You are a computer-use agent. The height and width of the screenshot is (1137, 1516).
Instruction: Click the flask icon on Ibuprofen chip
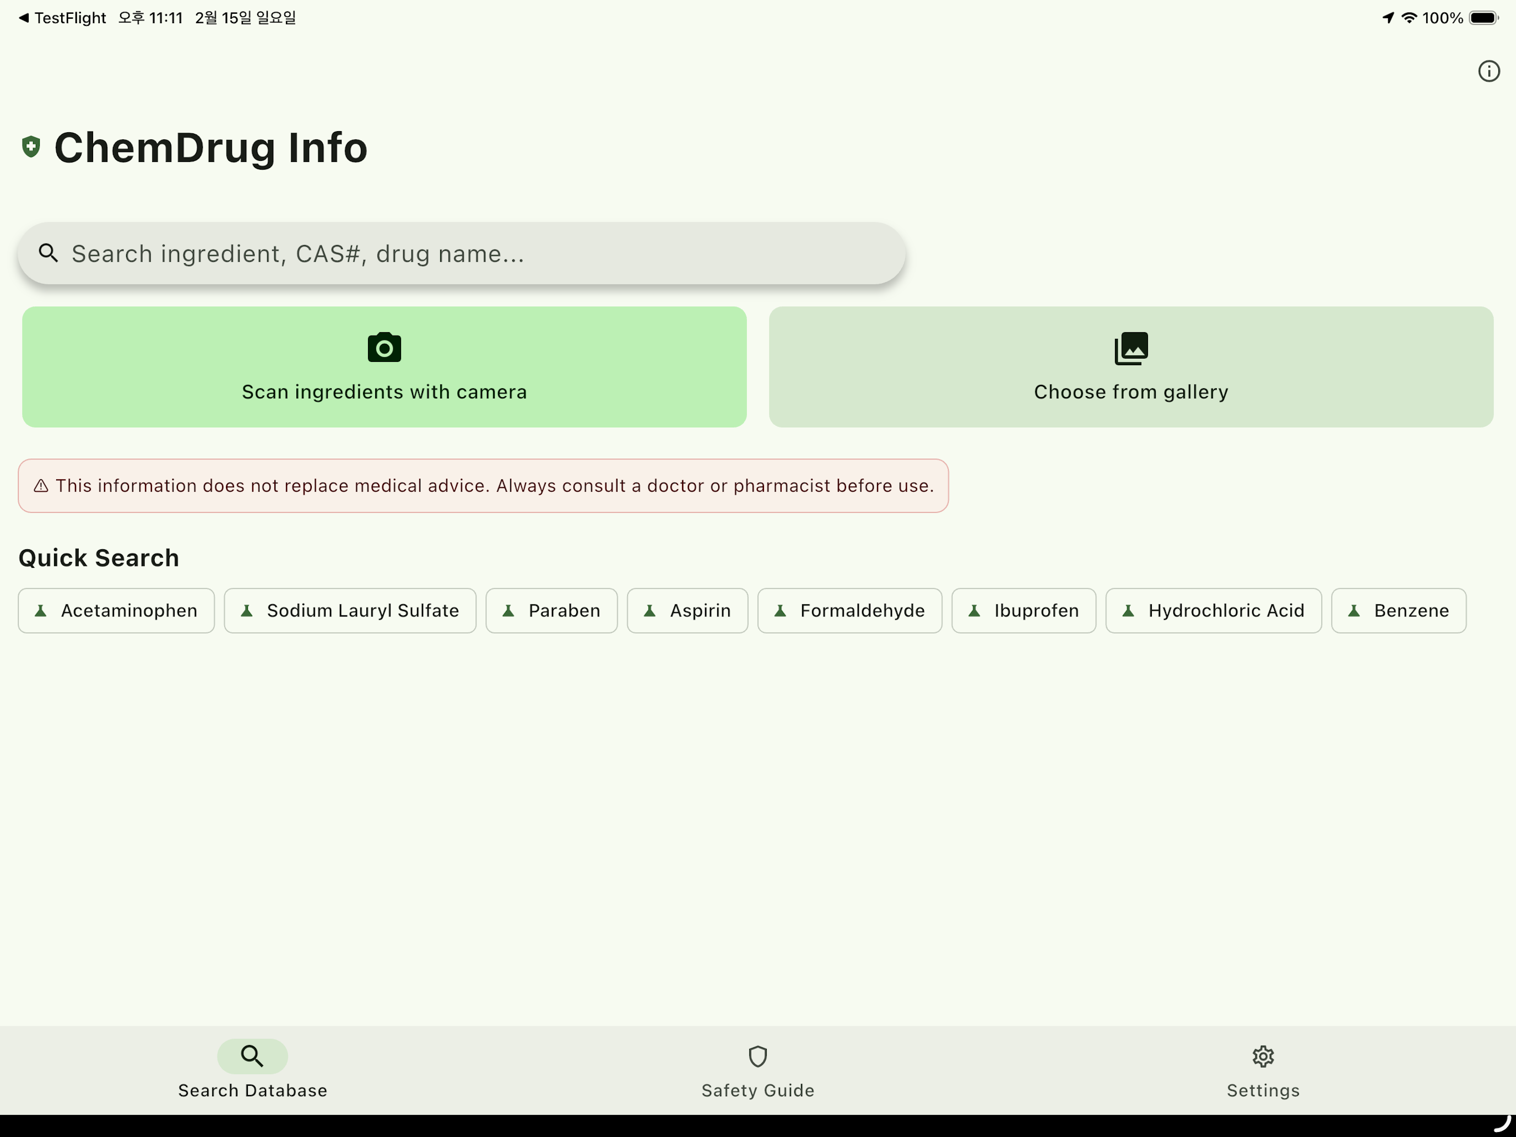(974, 611)
